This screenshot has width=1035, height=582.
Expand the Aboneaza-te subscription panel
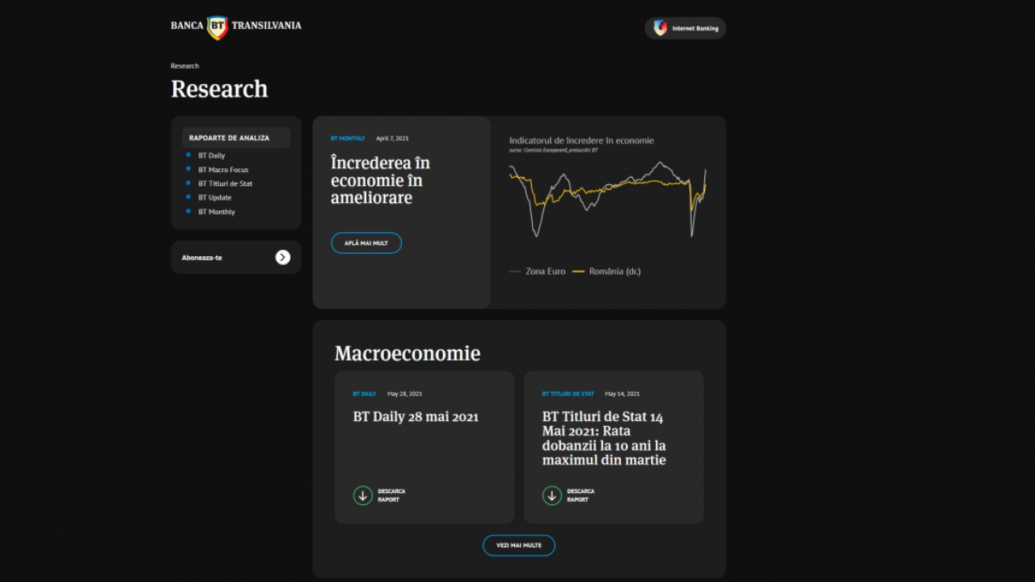[x=235, y=257]
